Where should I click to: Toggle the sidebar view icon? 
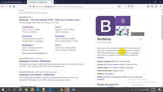click(152, 6)
